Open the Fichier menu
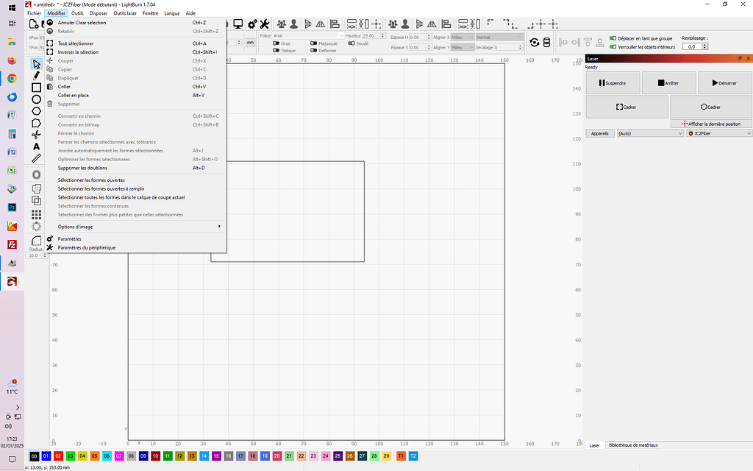The height and width of the screenshot is (471, 753). click(34, 13)
